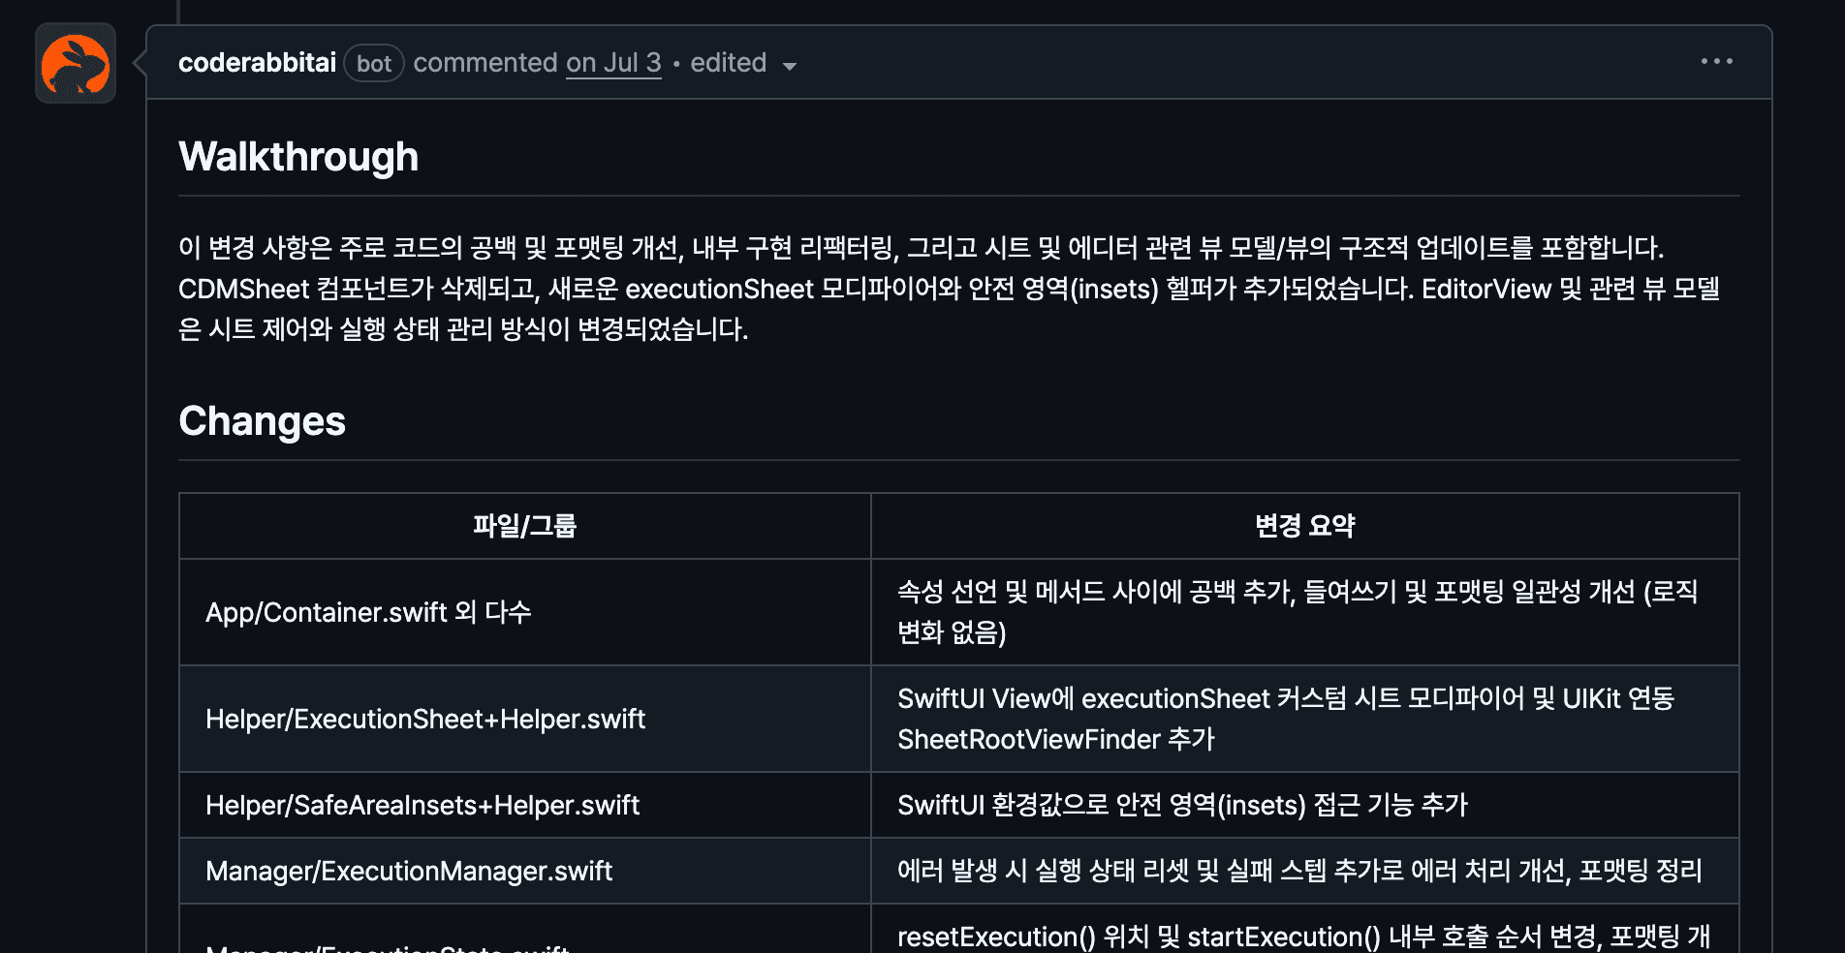Screen dimensions: 1845x953
Task: Click Manager/ExecutionManager.swift table entry
Action: [409, 871]
